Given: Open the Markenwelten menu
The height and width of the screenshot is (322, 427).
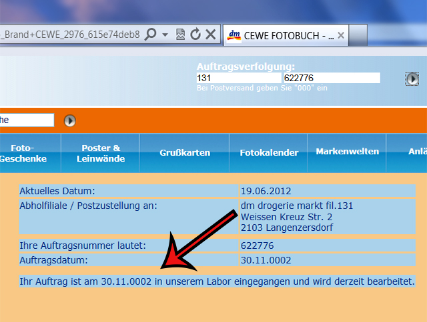Looking at the screenshot, I should 347,152.
